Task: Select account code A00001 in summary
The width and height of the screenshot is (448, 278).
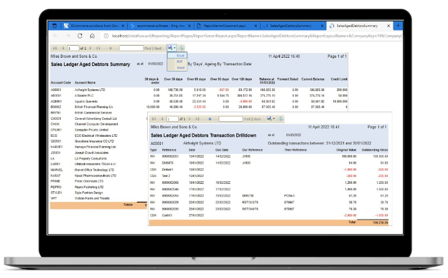Action: pos(56,90)
